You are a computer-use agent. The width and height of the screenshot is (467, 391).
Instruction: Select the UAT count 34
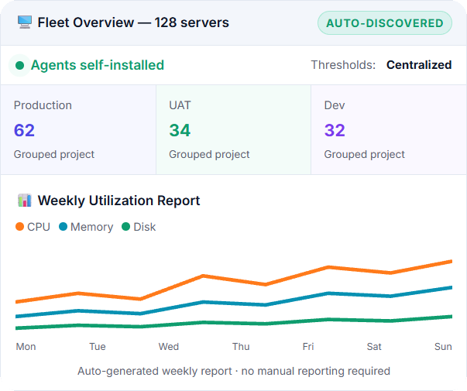pos(180,130)
